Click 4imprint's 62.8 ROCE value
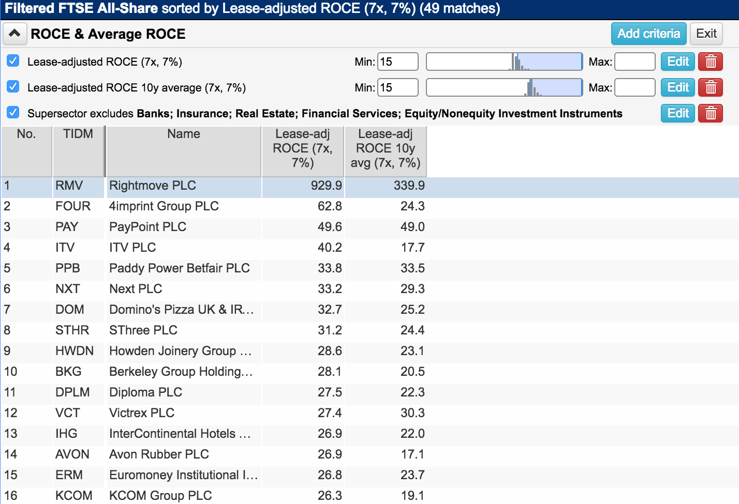Viewport: 739px width, 504px height. click(330, 206)
